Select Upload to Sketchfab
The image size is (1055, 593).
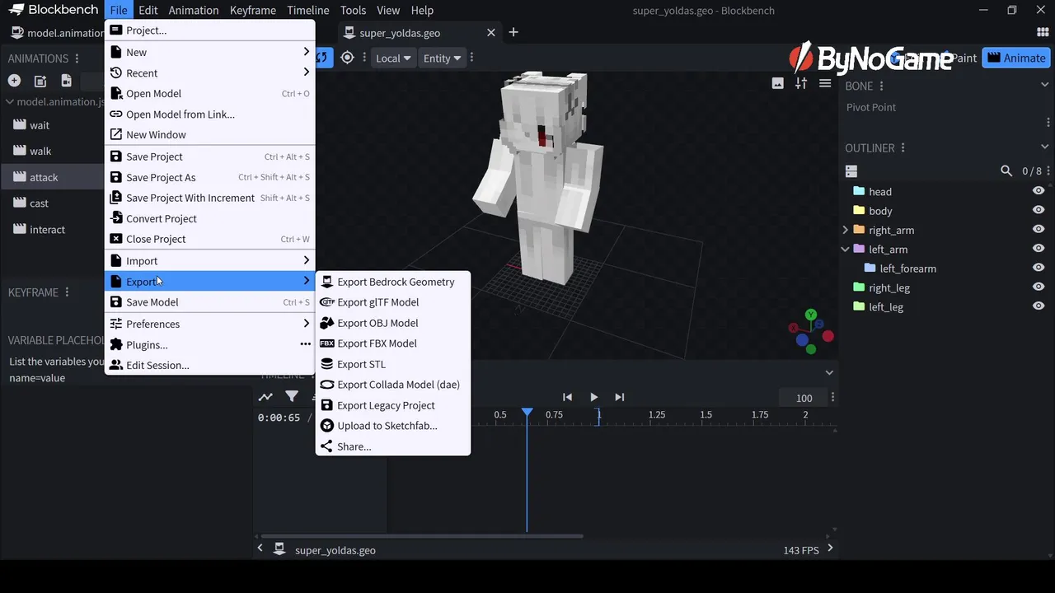[393, 426]
